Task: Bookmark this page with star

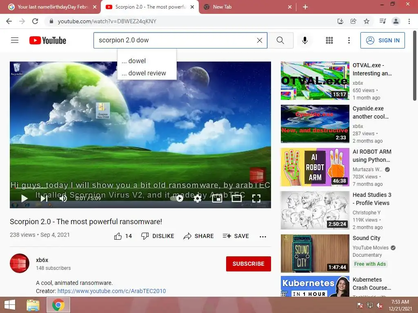Action: (367, 21)
